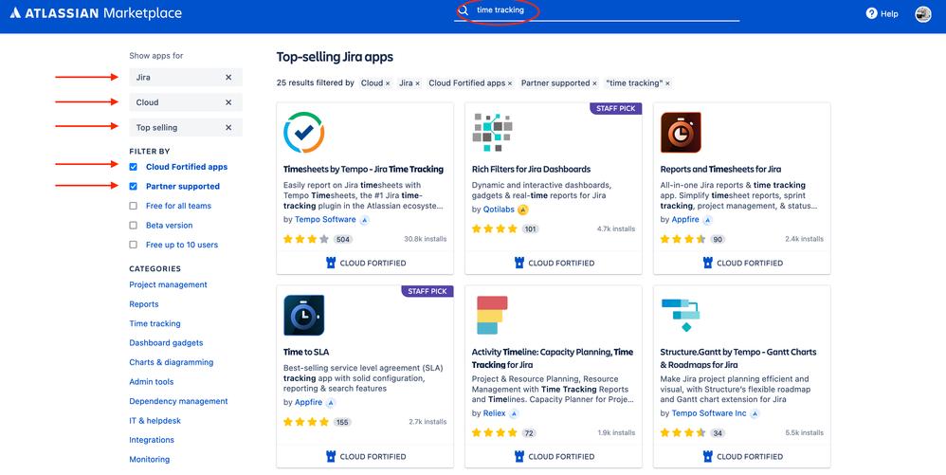
Task: Clear the Top selling sort filter
Action: (228, 127)
